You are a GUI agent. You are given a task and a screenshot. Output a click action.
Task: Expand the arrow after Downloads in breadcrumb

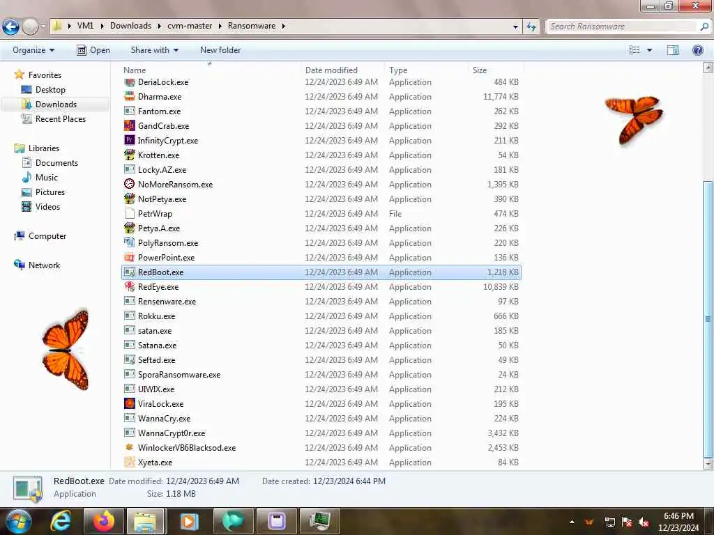point(160,26)
